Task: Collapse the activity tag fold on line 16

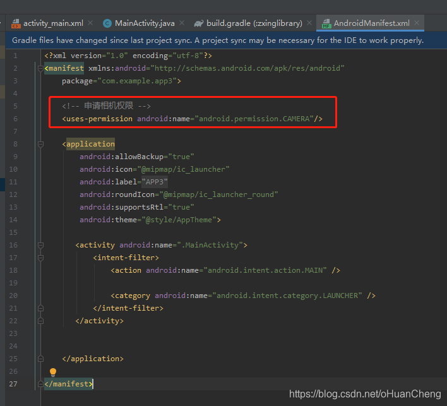Action: [x=41, y=245]
